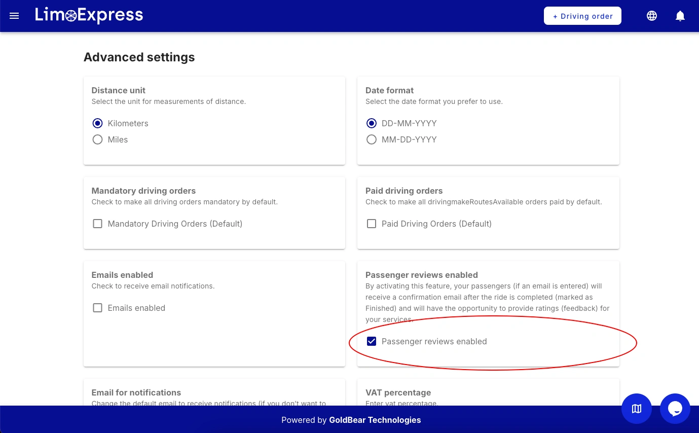Tick the Emails enabled checkbox

click(98, 308)
